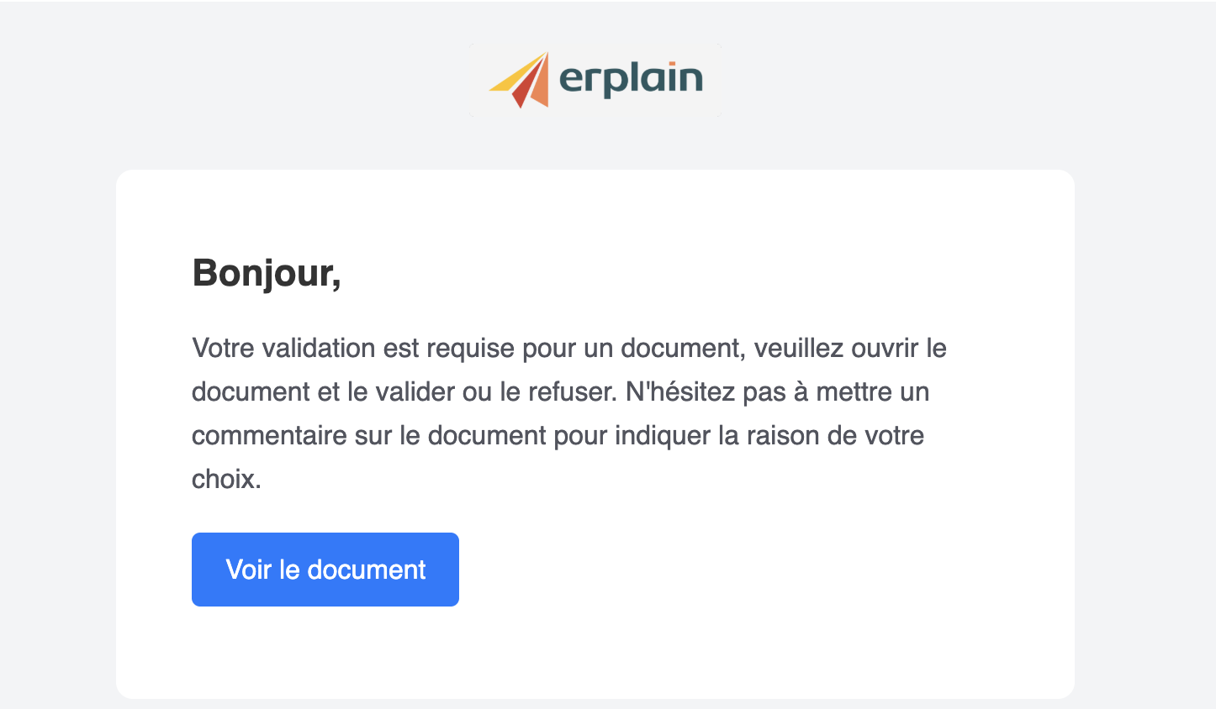Click the orange wing of the plane logo
The height and width of the screenshot is (709, 1216).
(x=540, y=84)
